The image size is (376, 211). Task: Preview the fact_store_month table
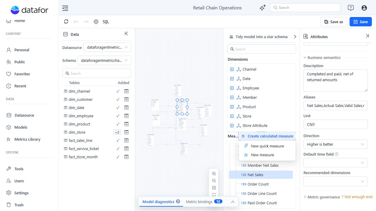(126, 157)
